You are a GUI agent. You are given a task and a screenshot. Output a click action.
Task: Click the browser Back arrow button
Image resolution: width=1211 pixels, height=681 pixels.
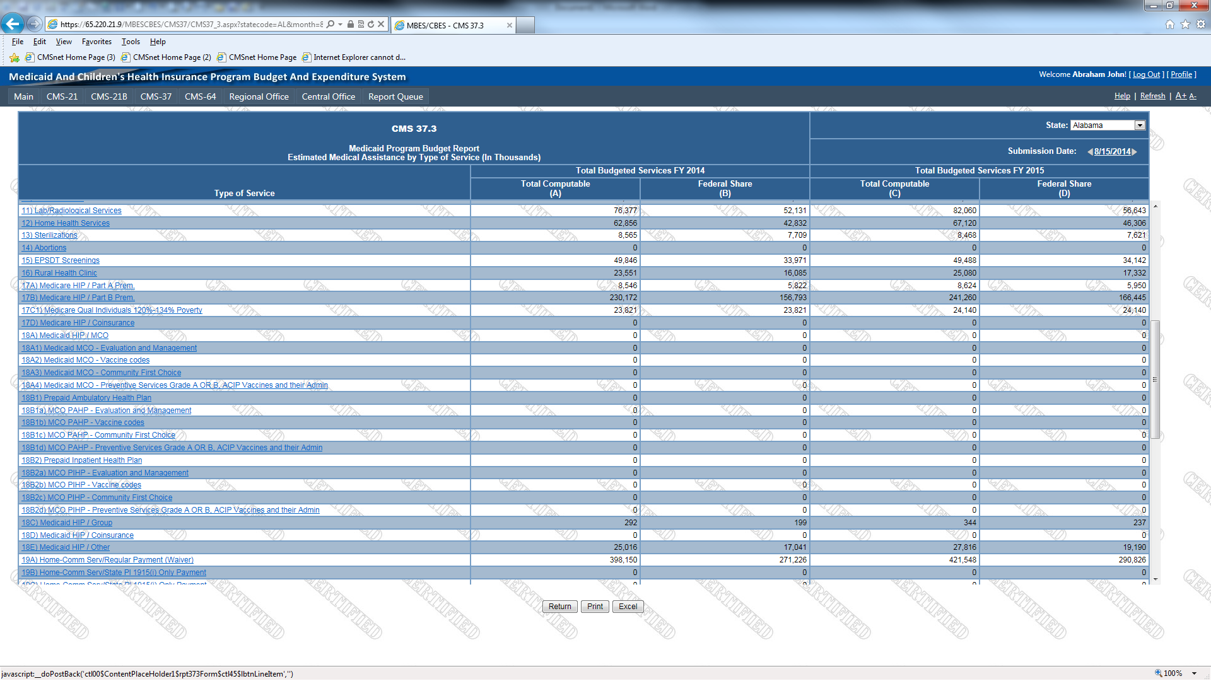pyautogui.click(x=12, y=24)
